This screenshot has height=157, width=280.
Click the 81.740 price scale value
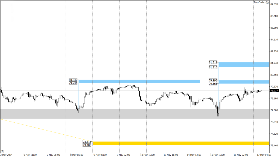pos(274,63)
